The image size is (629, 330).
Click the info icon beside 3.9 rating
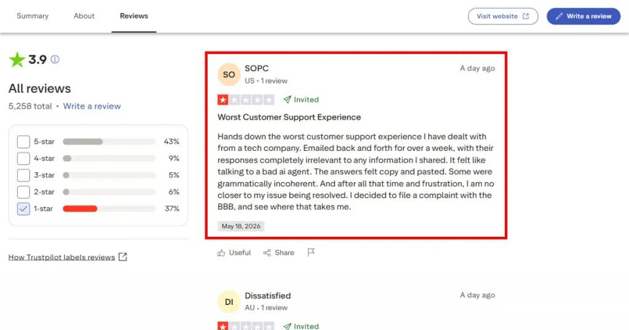click(55, 59)
